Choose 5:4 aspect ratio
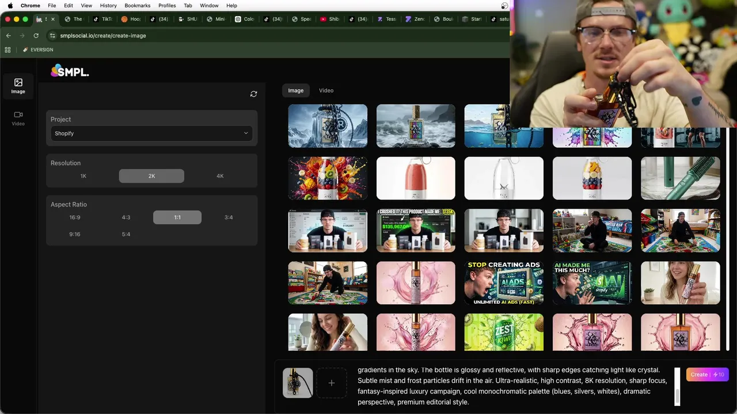 (x=126, y=235)
